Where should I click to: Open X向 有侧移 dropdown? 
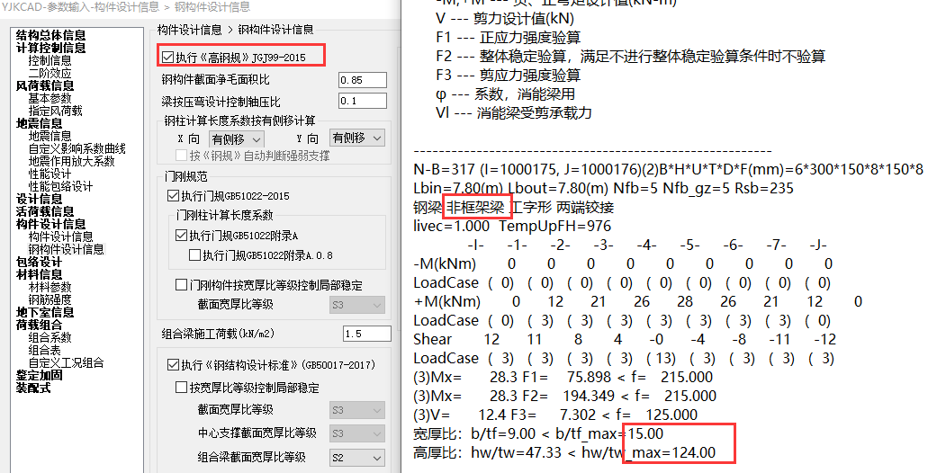coord(237,139)
